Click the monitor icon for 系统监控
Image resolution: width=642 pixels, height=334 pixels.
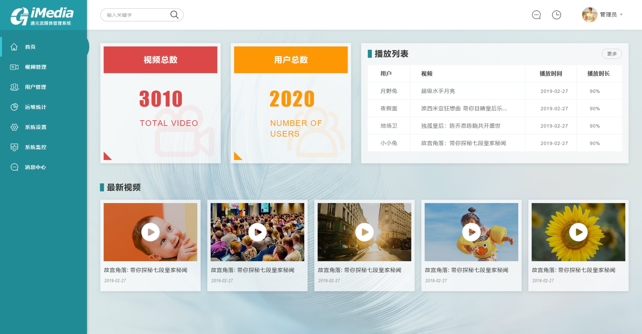coord(14,147)
